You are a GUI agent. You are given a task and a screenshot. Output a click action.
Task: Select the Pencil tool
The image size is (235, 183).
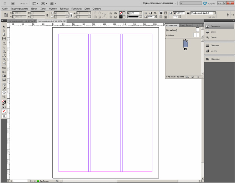coord(4,55)
